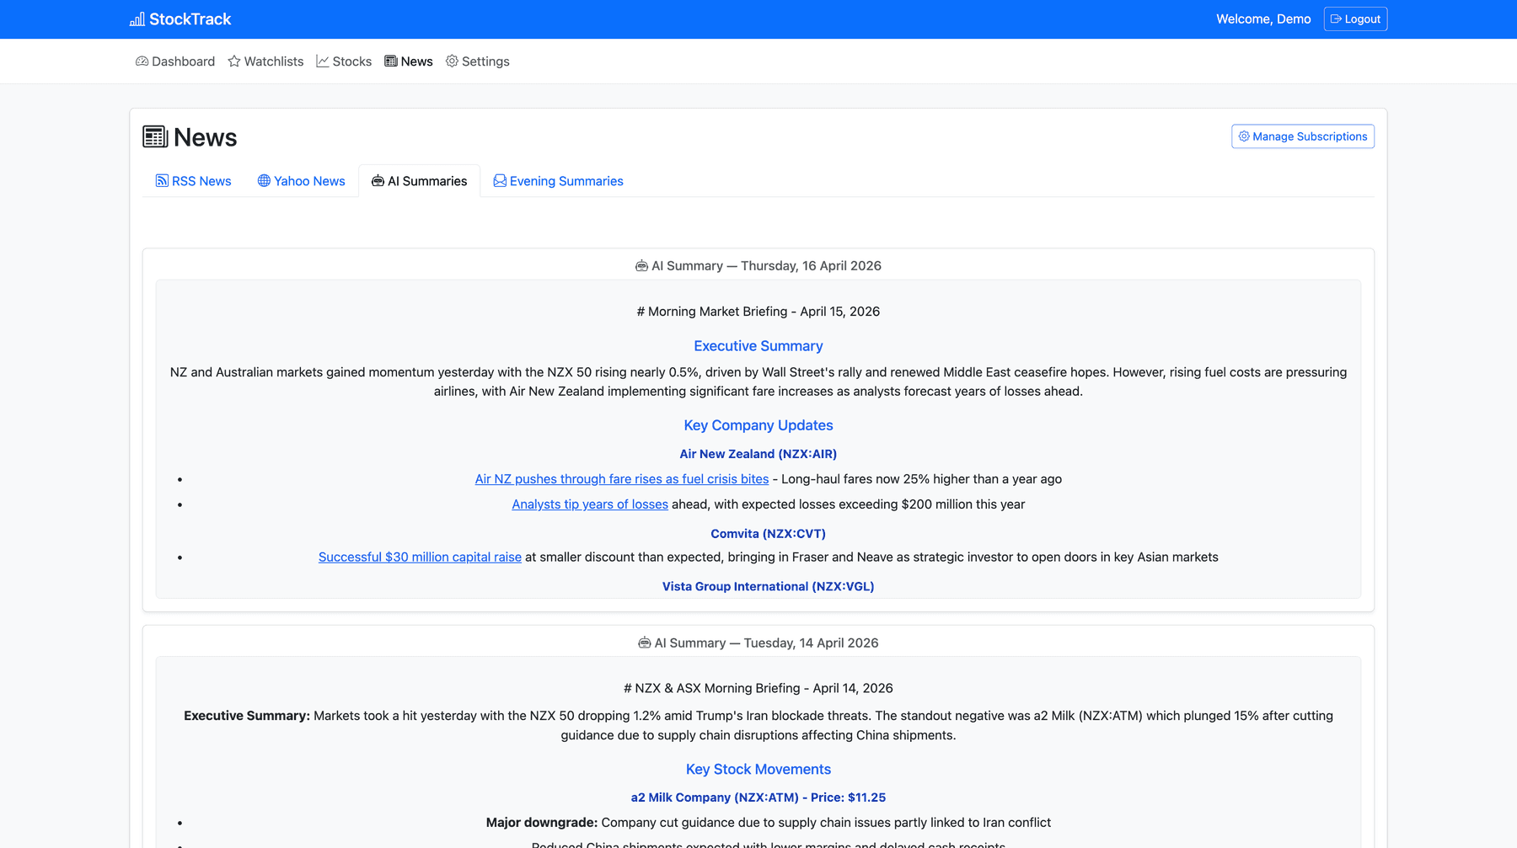1517x848 pixels.
Task: Click 'a2 Milk Company (NZX:ATM) - Price: $11.25'
Action: click(x=758, y=797)
